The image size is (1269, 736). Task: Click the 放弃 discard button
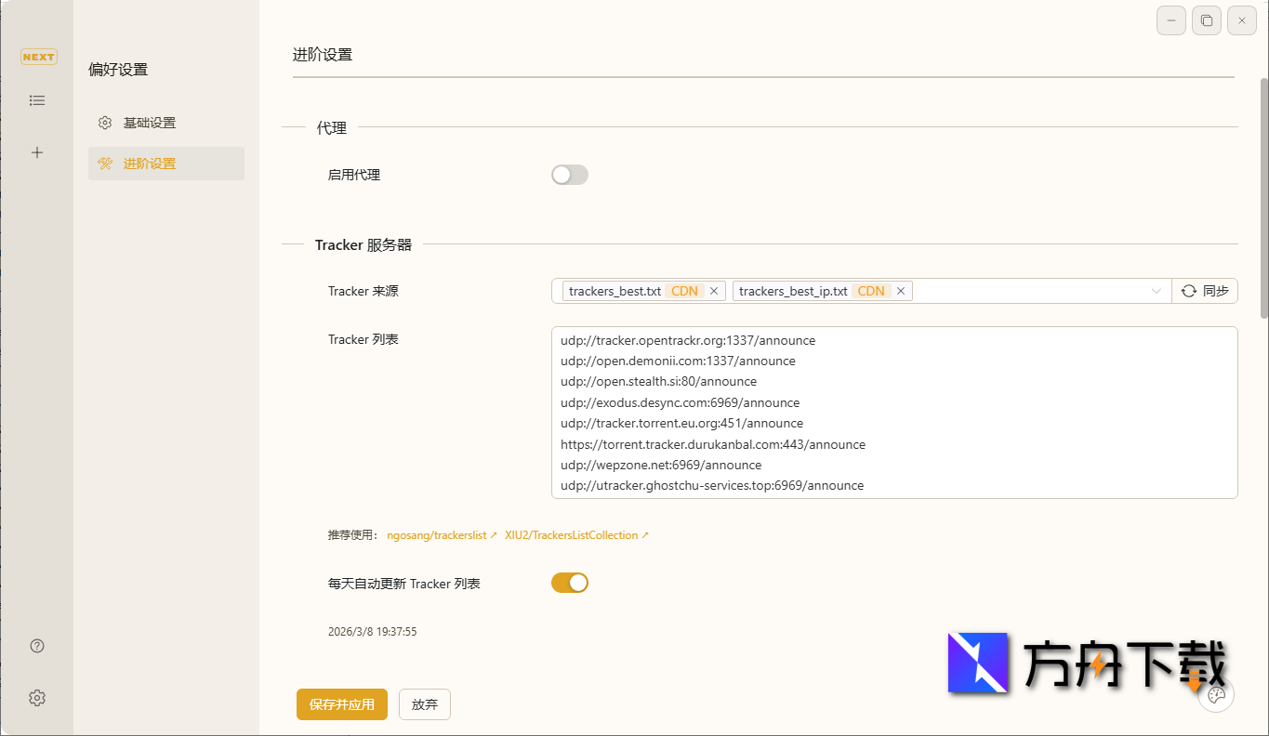tap(425, 704)
